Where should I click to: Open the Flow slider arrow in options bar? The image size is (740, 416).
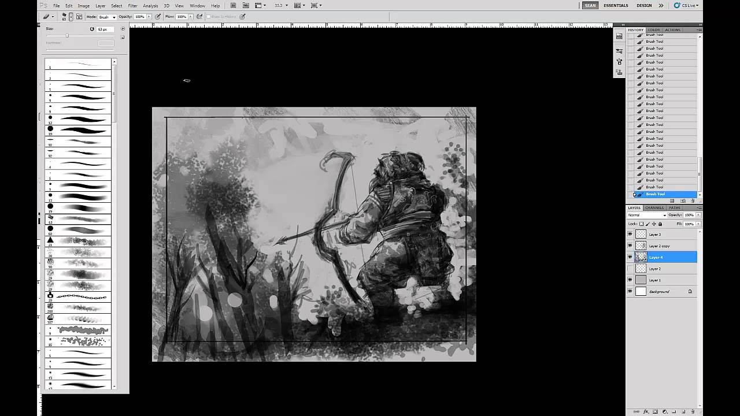(191, 17)
